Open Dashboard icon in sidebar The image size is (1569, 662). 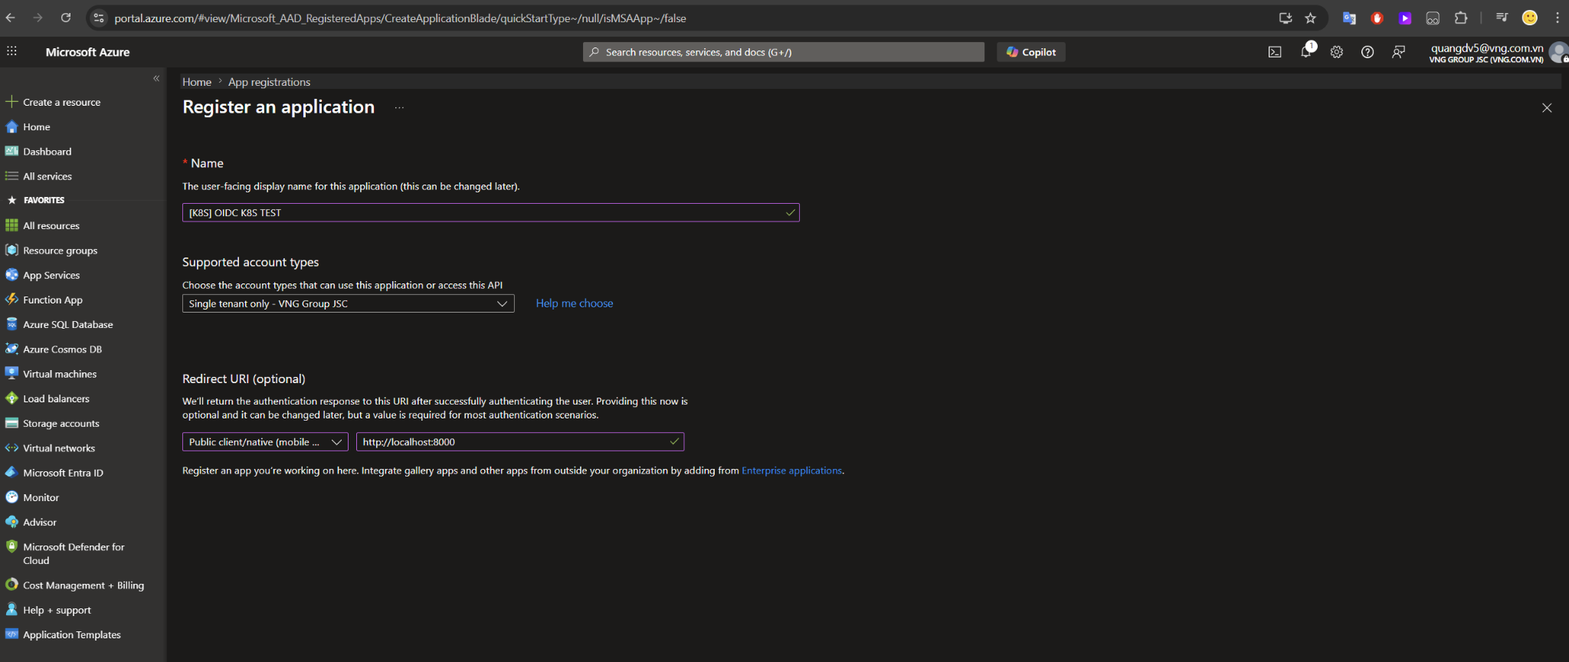[11, 152]
